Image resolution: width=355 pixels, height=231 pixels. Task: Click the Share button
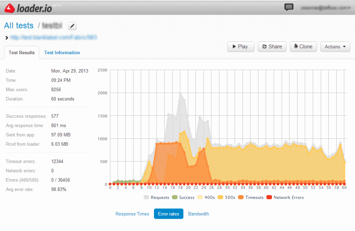[x=272, y=47]
